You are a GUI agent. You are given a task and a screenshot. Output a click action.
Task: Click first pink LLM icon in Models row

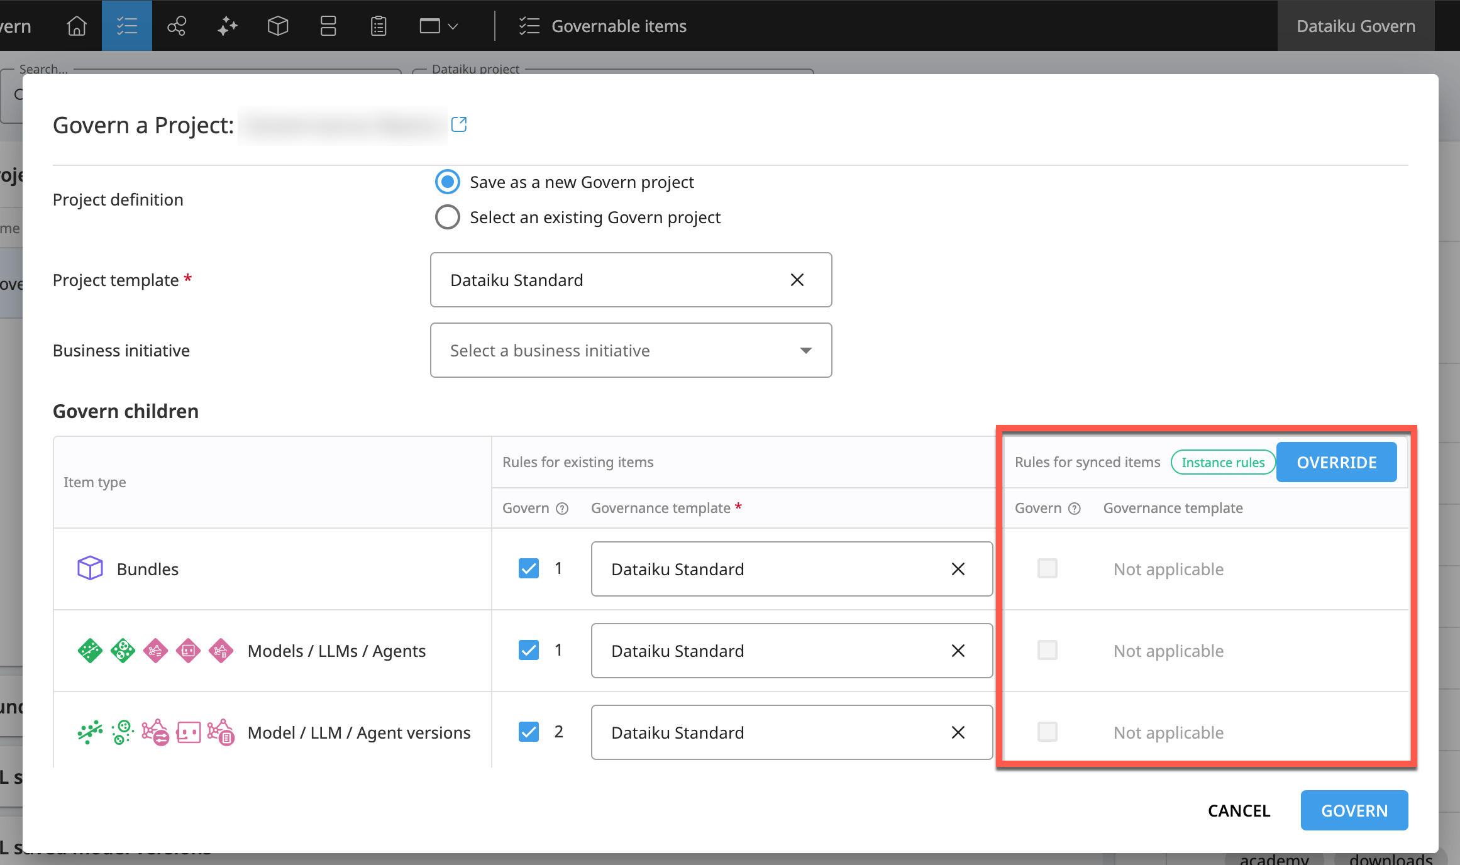[x=155, y=651]
